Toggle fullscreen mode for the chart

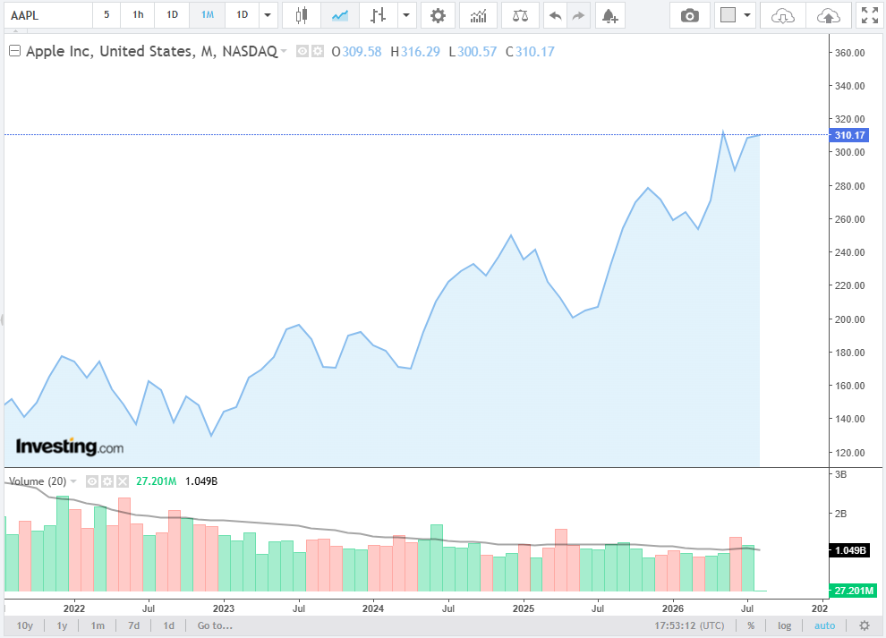(x=870, y=15)
